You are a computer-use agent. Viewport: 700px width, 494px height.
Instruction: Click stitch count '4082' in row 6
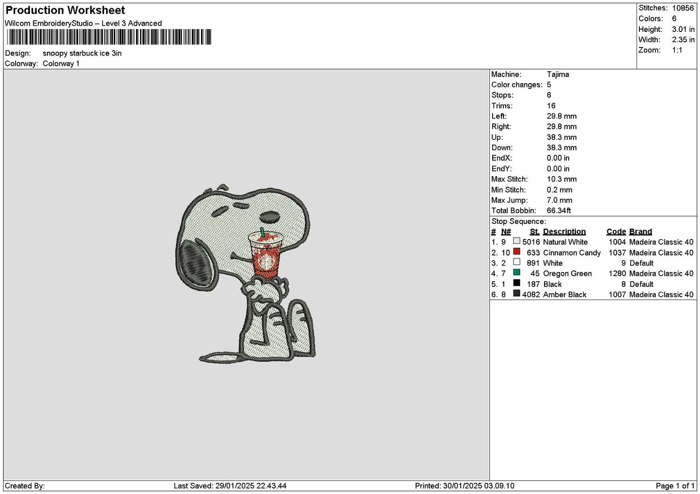531,295
